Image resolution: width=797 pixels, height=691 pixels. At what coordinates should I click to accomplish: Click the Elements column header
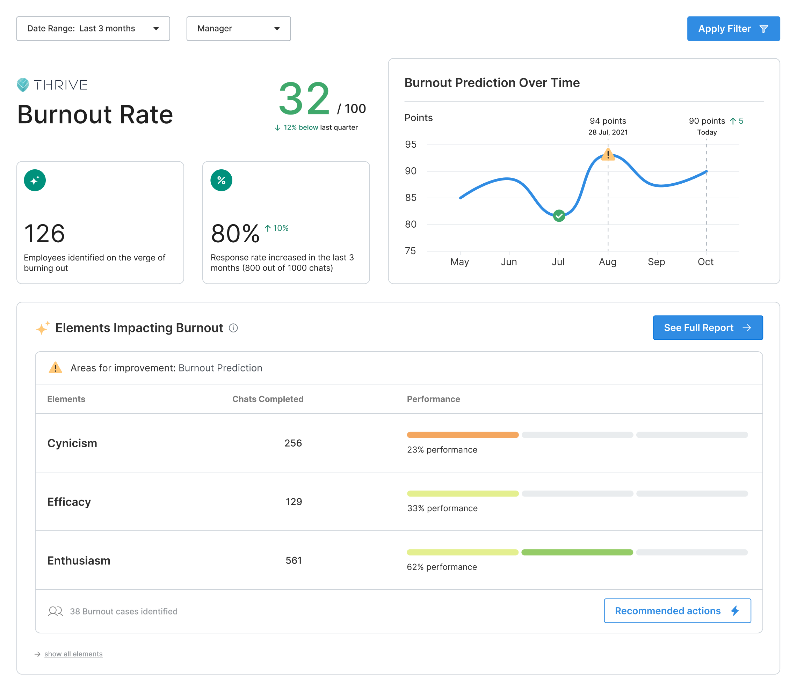(x=66, y=399)
